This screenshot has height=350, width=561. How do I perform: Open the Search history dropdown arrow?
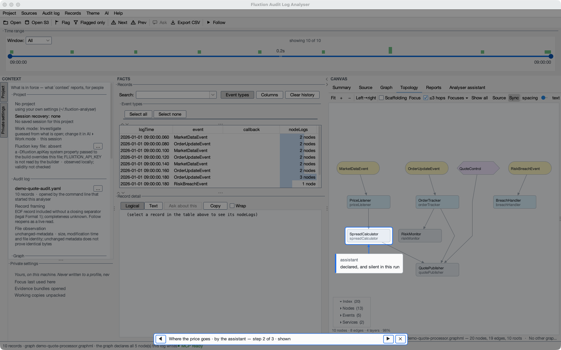tap(213, 95)
